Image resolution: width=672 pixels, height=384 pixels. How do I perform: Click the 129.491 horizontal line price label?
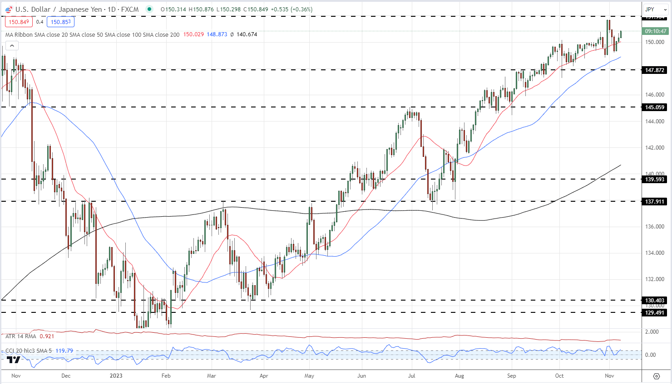click(655, 313)
